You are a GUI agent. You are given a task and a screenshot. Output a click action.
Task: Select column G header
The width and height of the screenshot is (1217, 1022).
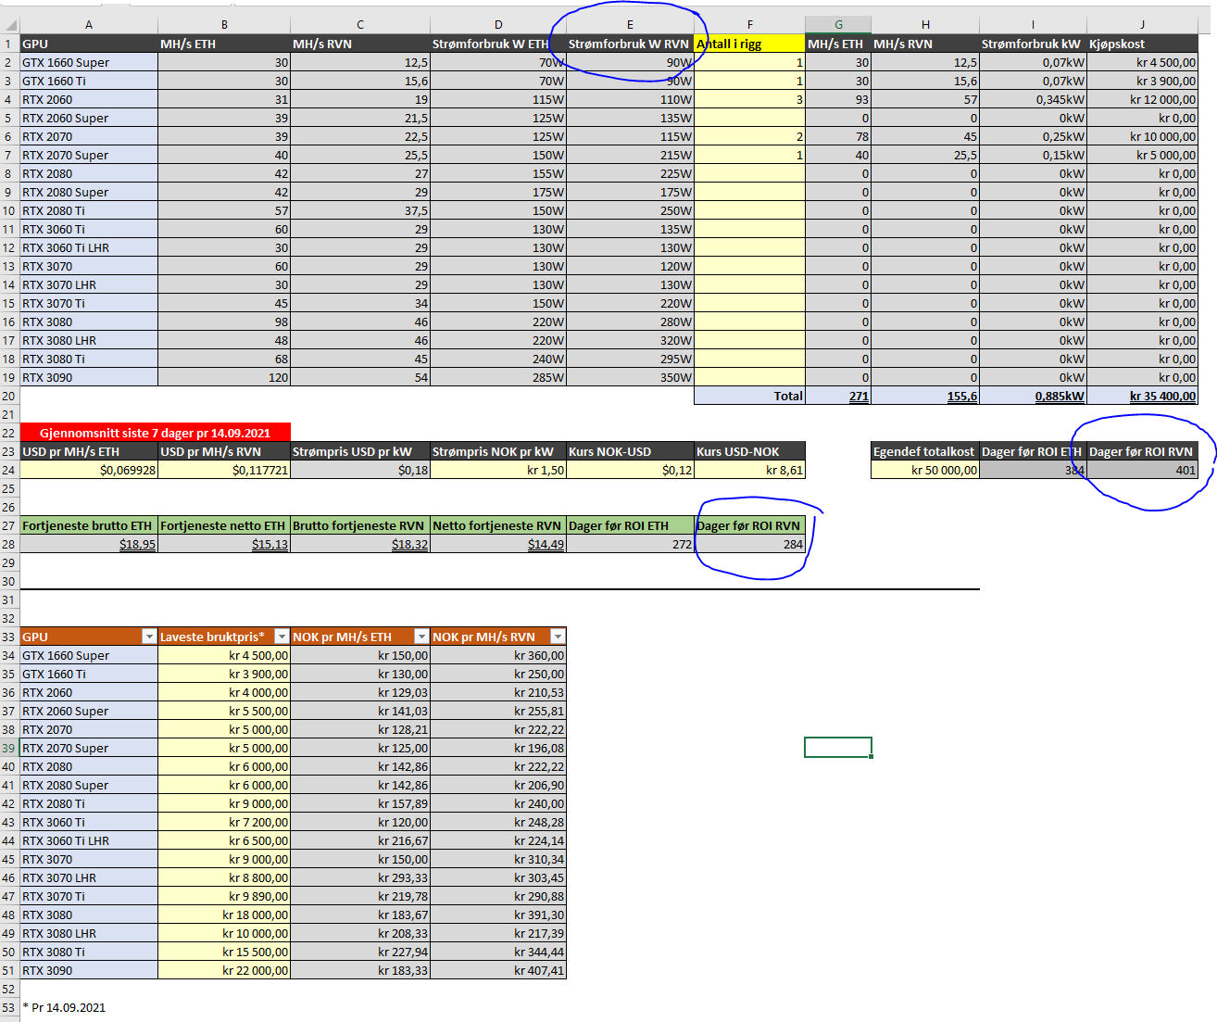point(838,25)
